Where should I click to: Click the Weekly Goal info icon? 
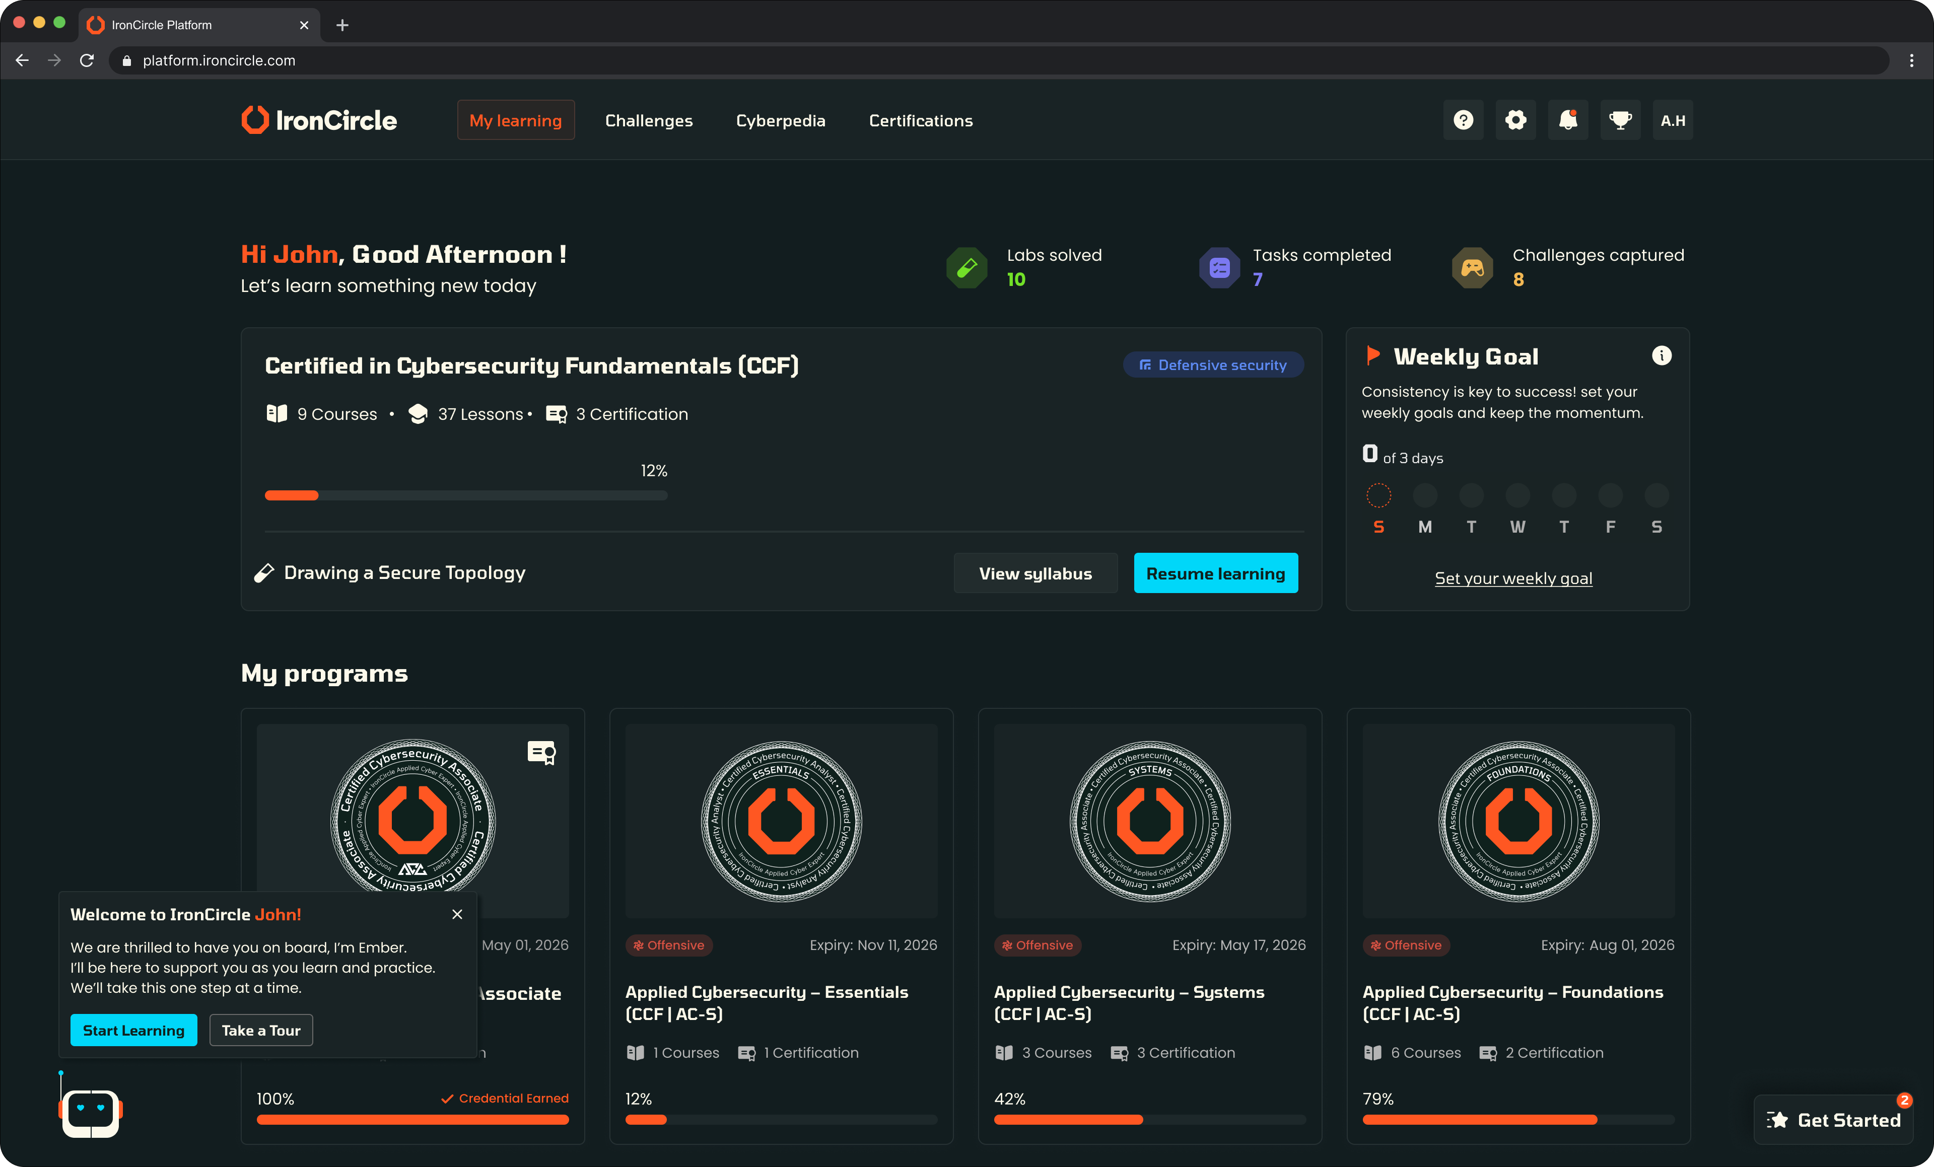1662,355
